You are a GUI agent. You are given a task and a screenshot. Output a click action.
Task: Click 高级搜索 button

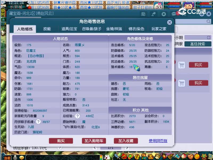pyautogui.click(x=198, y=44)
